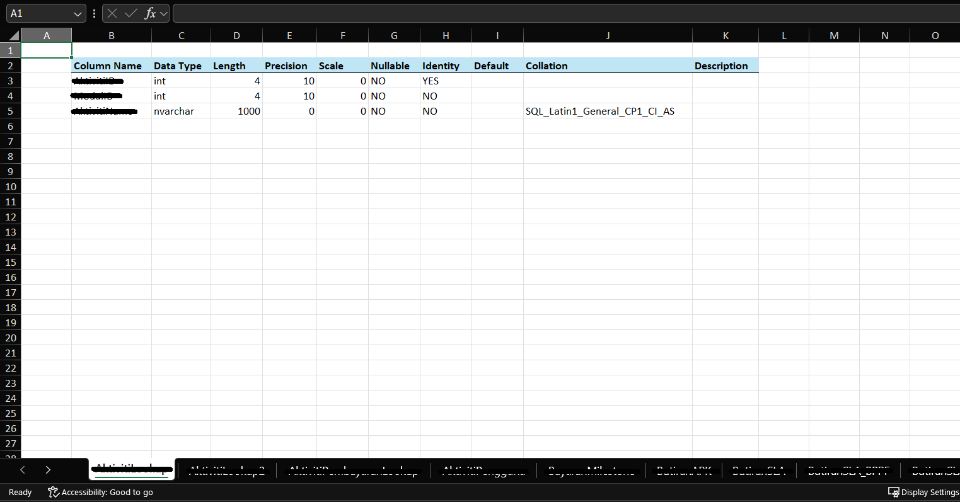960x502 pixels.
Task: Select the YES cell under Identity
Action: pyautogui.click(x=445, y=81)
